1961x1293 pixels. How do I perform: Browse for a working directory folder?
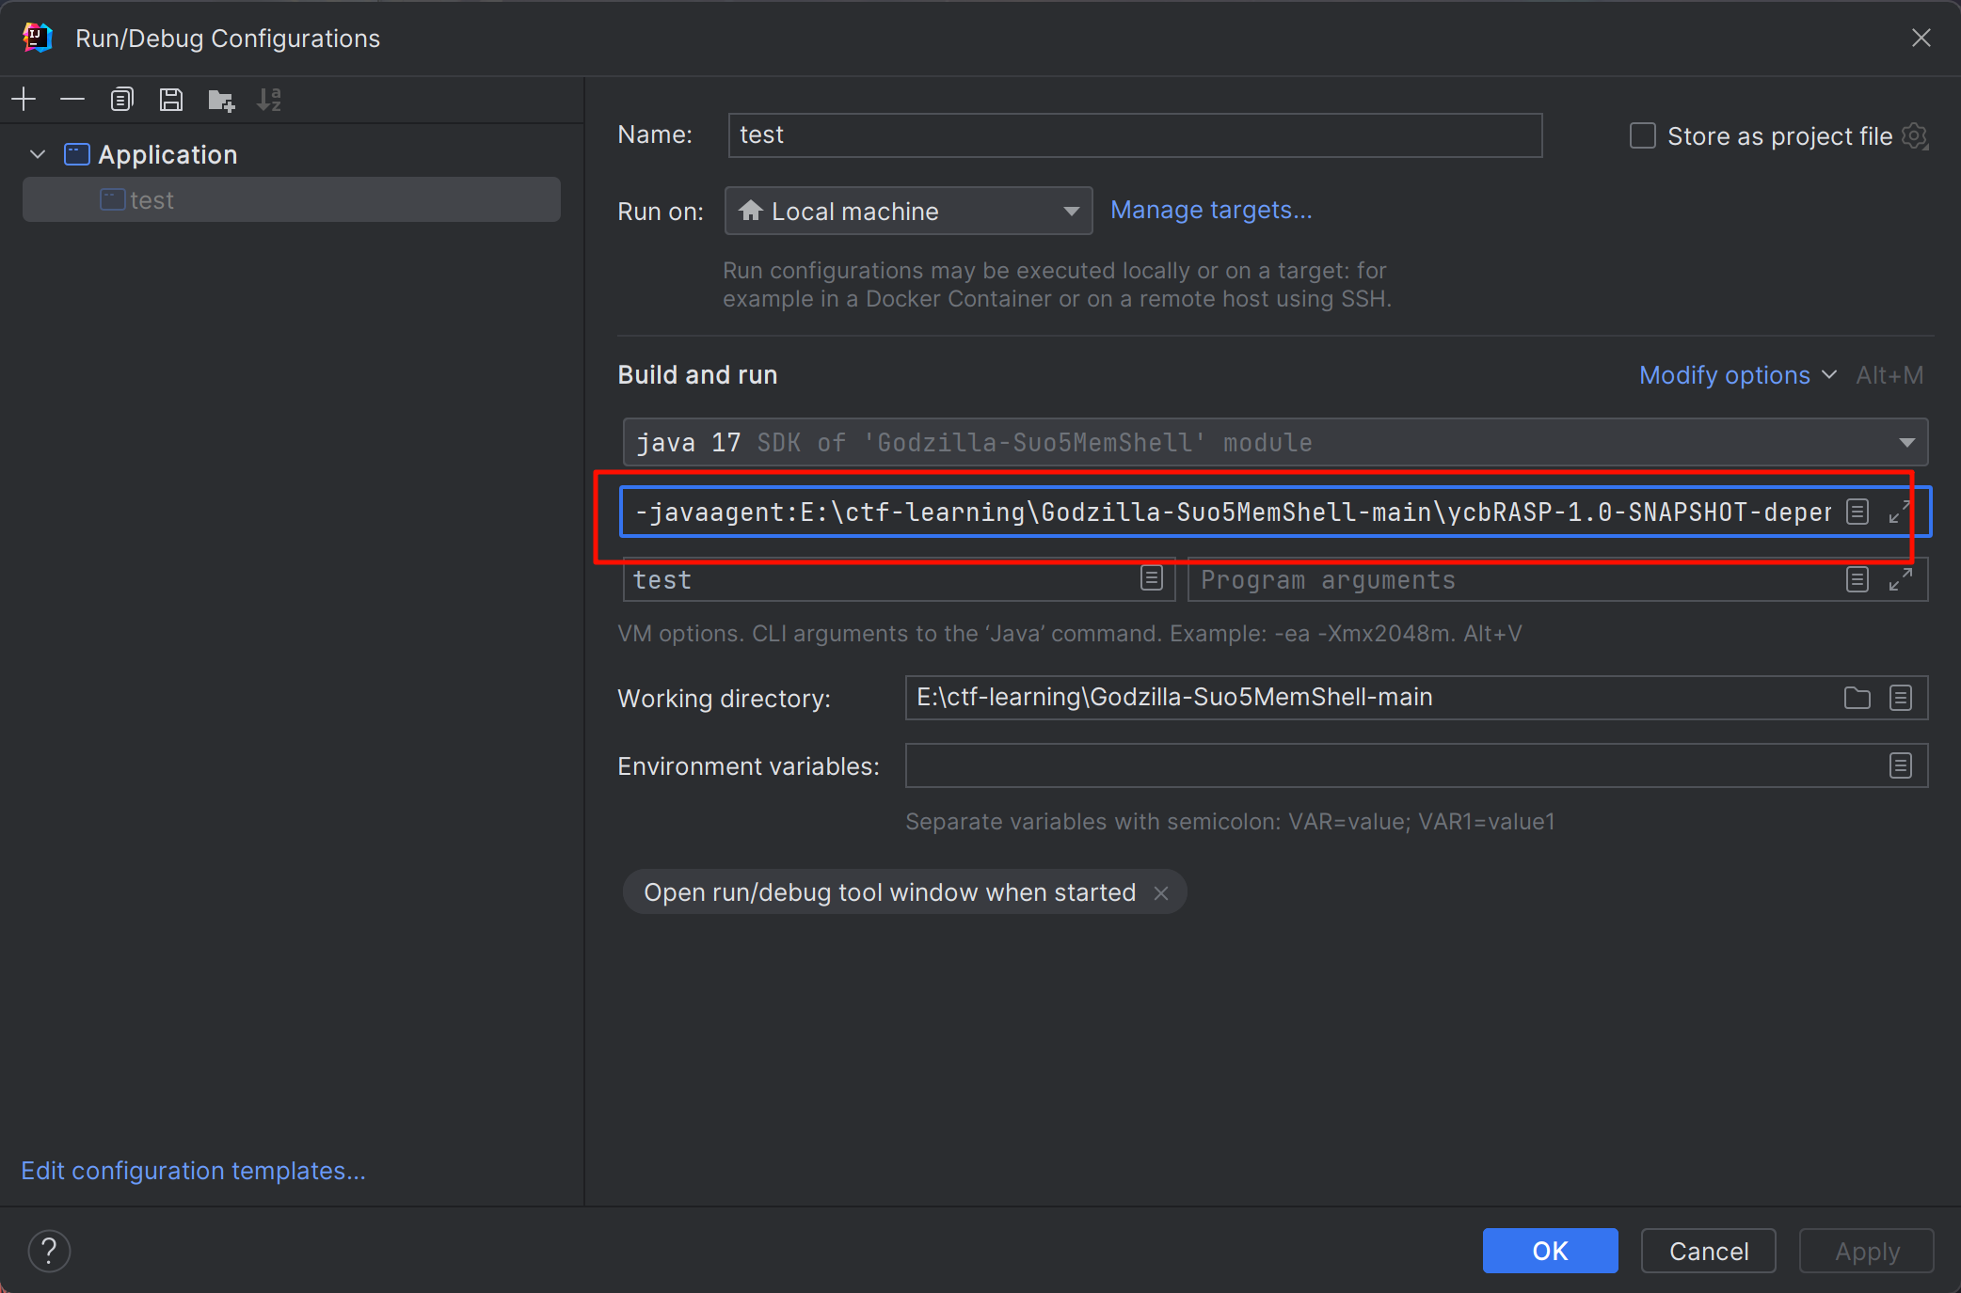pos(1857,698)
